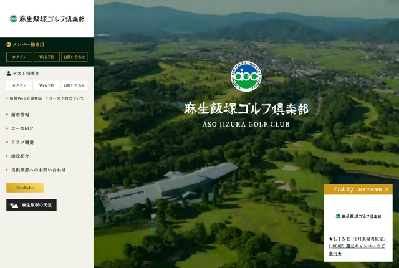This screenshot has width=399, height=268.
Task: Click the arrow beside 新着情報
Action: click(7, 115)
